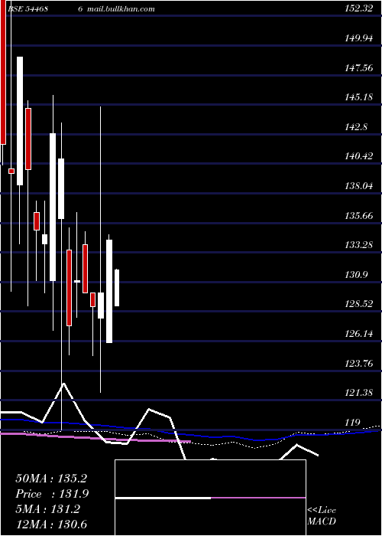
Task: Click the 5MA : 131.2 reading
Action: (47, 509)
